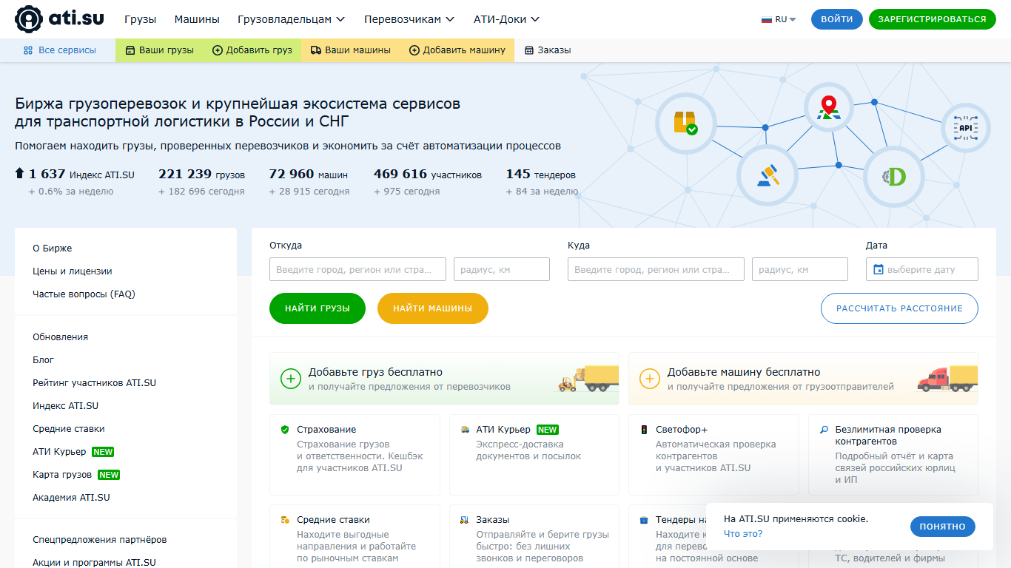This screenshot has height=568, width=1011.
Task: Accept cookies with the ПОНЯТНО button
Action: coord(943,527)
